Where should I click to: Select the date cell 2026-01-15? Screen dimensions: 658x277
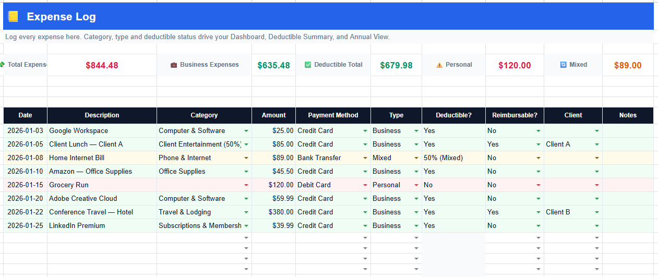(x=25, y=185)
